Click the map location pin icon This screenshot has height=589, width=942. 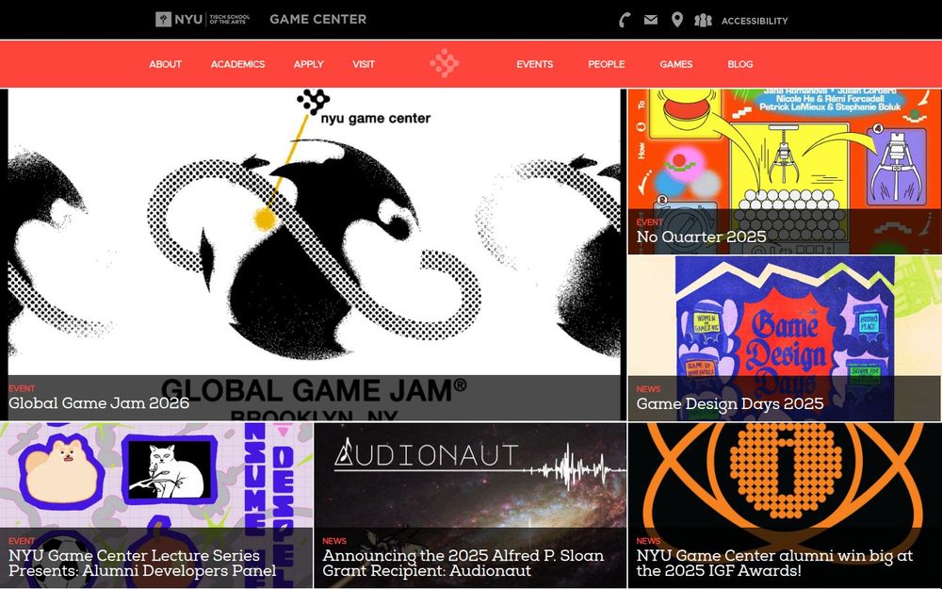point(677,20)
